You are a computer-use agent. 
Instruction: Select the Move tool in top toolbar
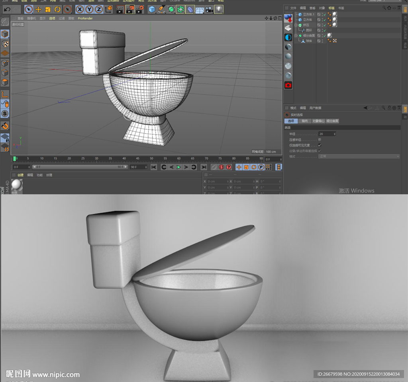pos(38,9)
